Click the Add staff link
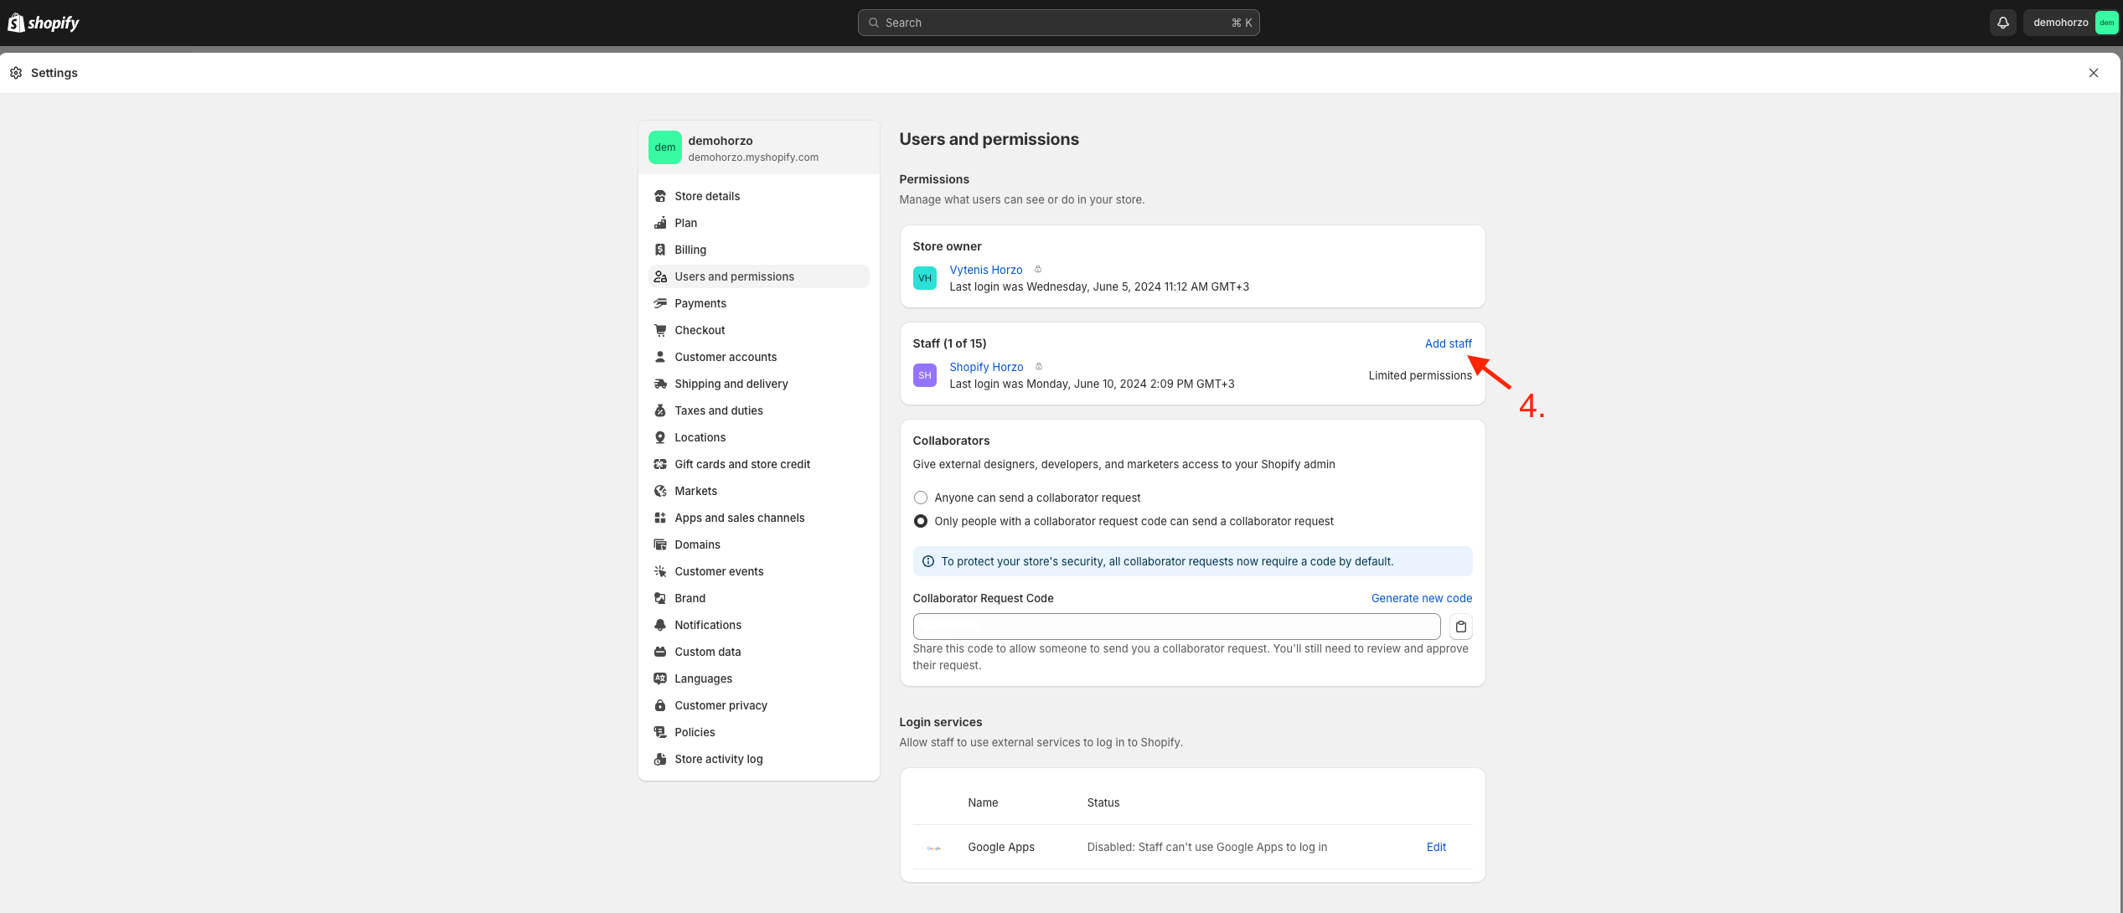Viewport: 2123px width, 913px height. point(1448,343)
